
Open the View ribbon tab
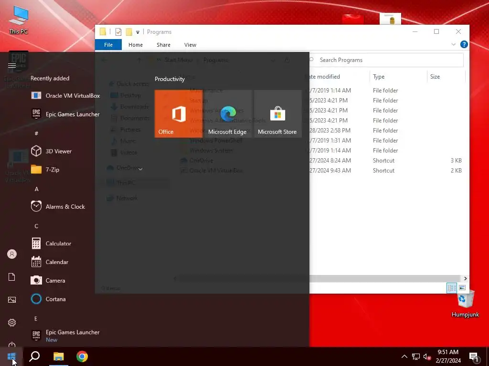pyautogui.click(x=190, y=45)
